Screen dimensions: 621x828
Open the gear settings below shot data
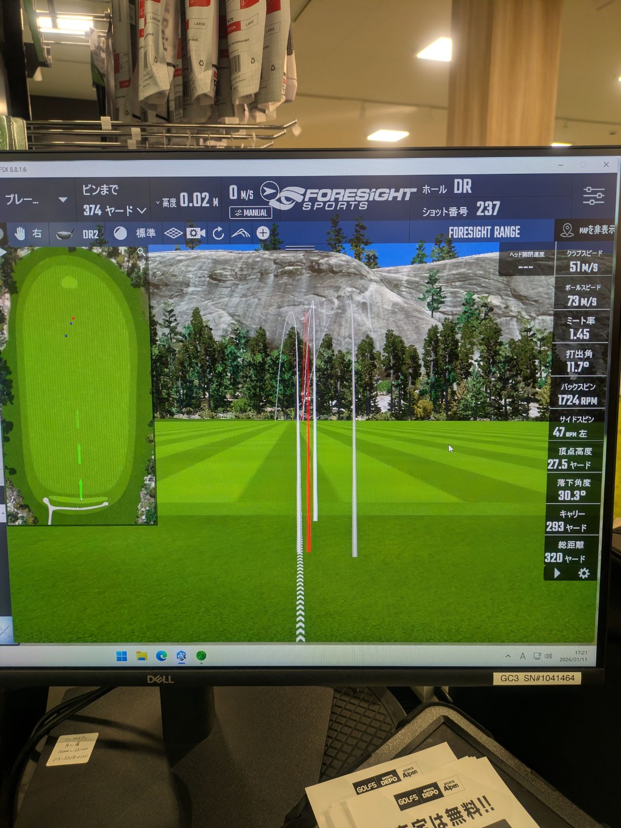(584, 573)
